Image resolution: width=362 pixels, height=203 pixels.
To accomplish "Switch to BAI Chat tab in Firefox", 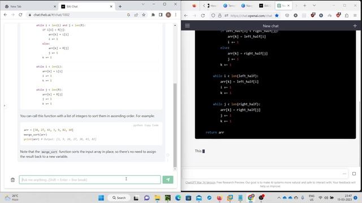I will [x=265, y=6].
